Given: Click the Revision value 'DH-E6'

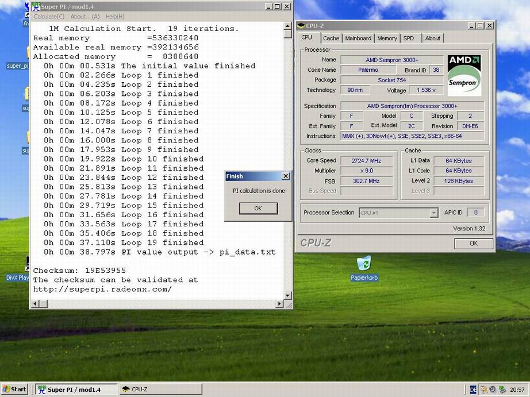Looking at the screenshot, I should [470, 126].
